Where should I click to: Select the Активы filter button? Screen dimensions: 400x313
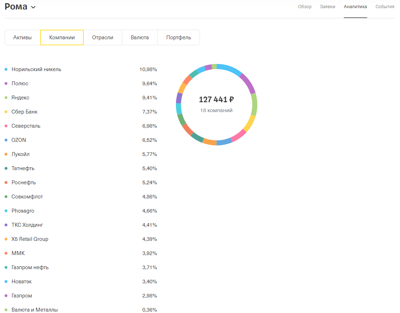point(22,37)
